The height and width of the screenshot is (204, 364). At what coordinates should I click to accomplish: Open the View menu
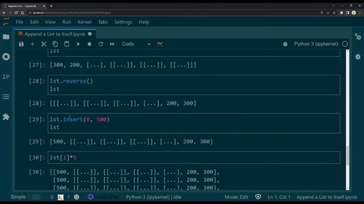pyautogui.click(x=51, y=22)
